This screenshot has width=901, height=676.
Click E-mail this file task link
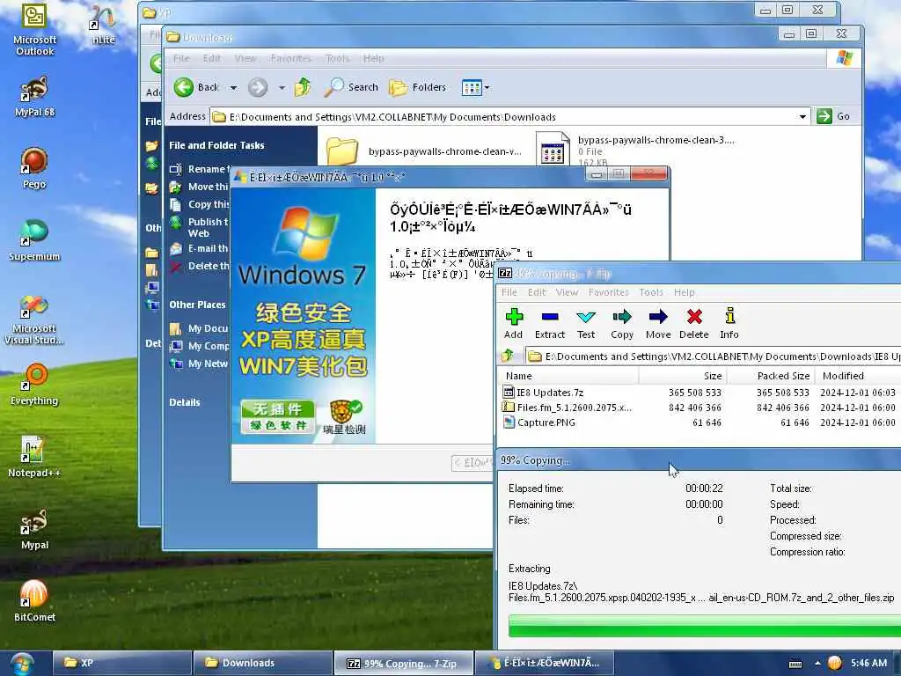coord(200,248)
